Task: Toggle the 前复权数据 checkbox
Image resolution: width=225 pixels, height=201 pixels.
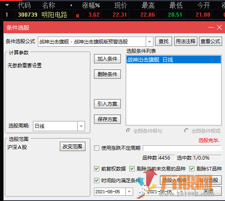Action: tap(96, 169)
